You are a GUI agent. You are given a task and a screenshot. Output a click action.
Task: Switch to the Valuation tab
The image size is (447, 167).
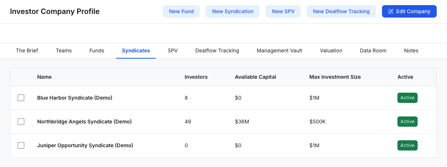tap(331, 51)
